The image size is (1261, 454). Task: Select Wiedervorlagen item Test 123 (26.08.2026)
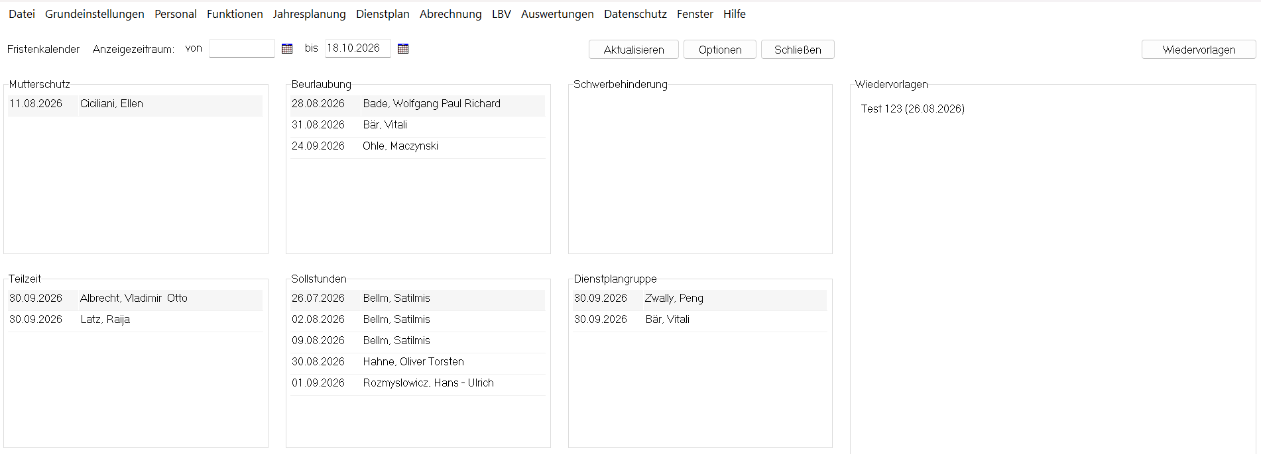click(x=913, y=109)
